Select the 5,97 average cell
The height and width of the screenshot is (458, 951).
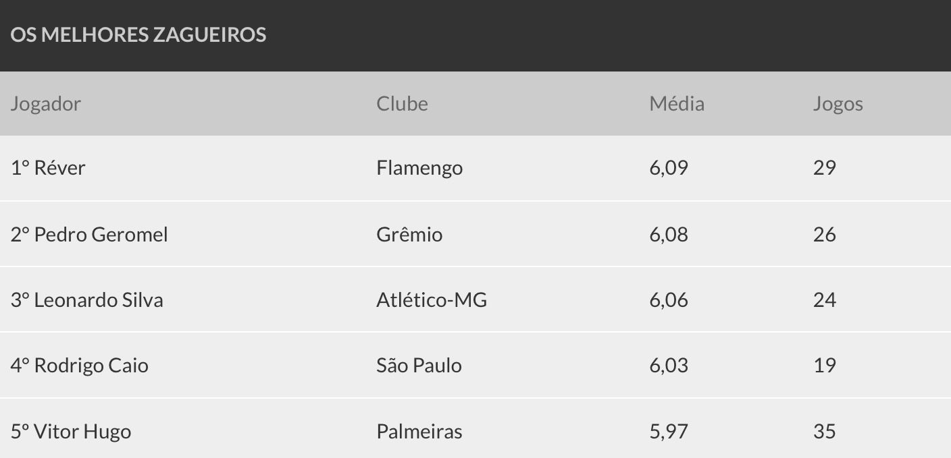click(x=669, y=431)
